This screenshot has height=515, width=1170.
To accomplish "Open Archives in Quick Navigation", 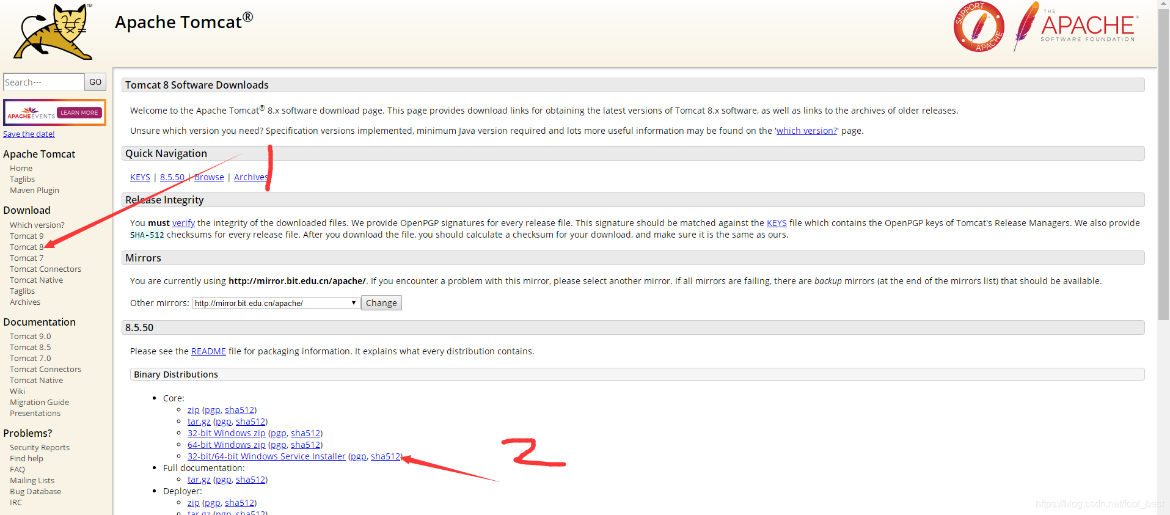I will [251, 177].
